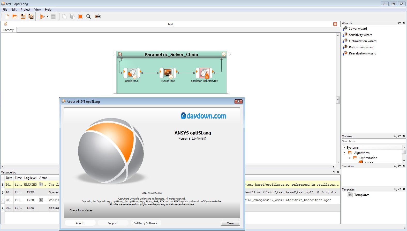Click the Modules Search for field
Image resolution: width=407 pixels, height=231 pixels.
373,141
